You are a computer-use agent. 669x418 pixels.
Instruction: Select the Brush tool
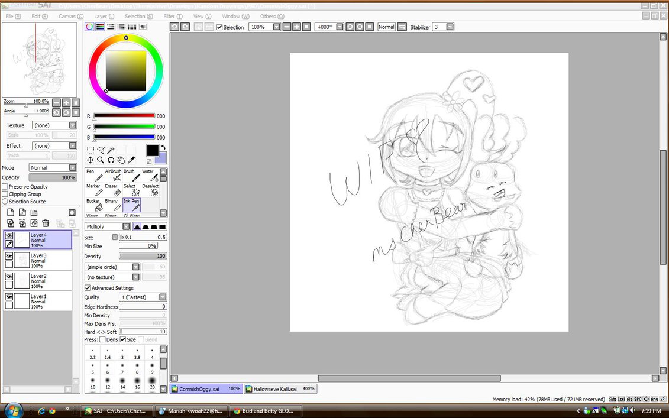pos(131,175)
